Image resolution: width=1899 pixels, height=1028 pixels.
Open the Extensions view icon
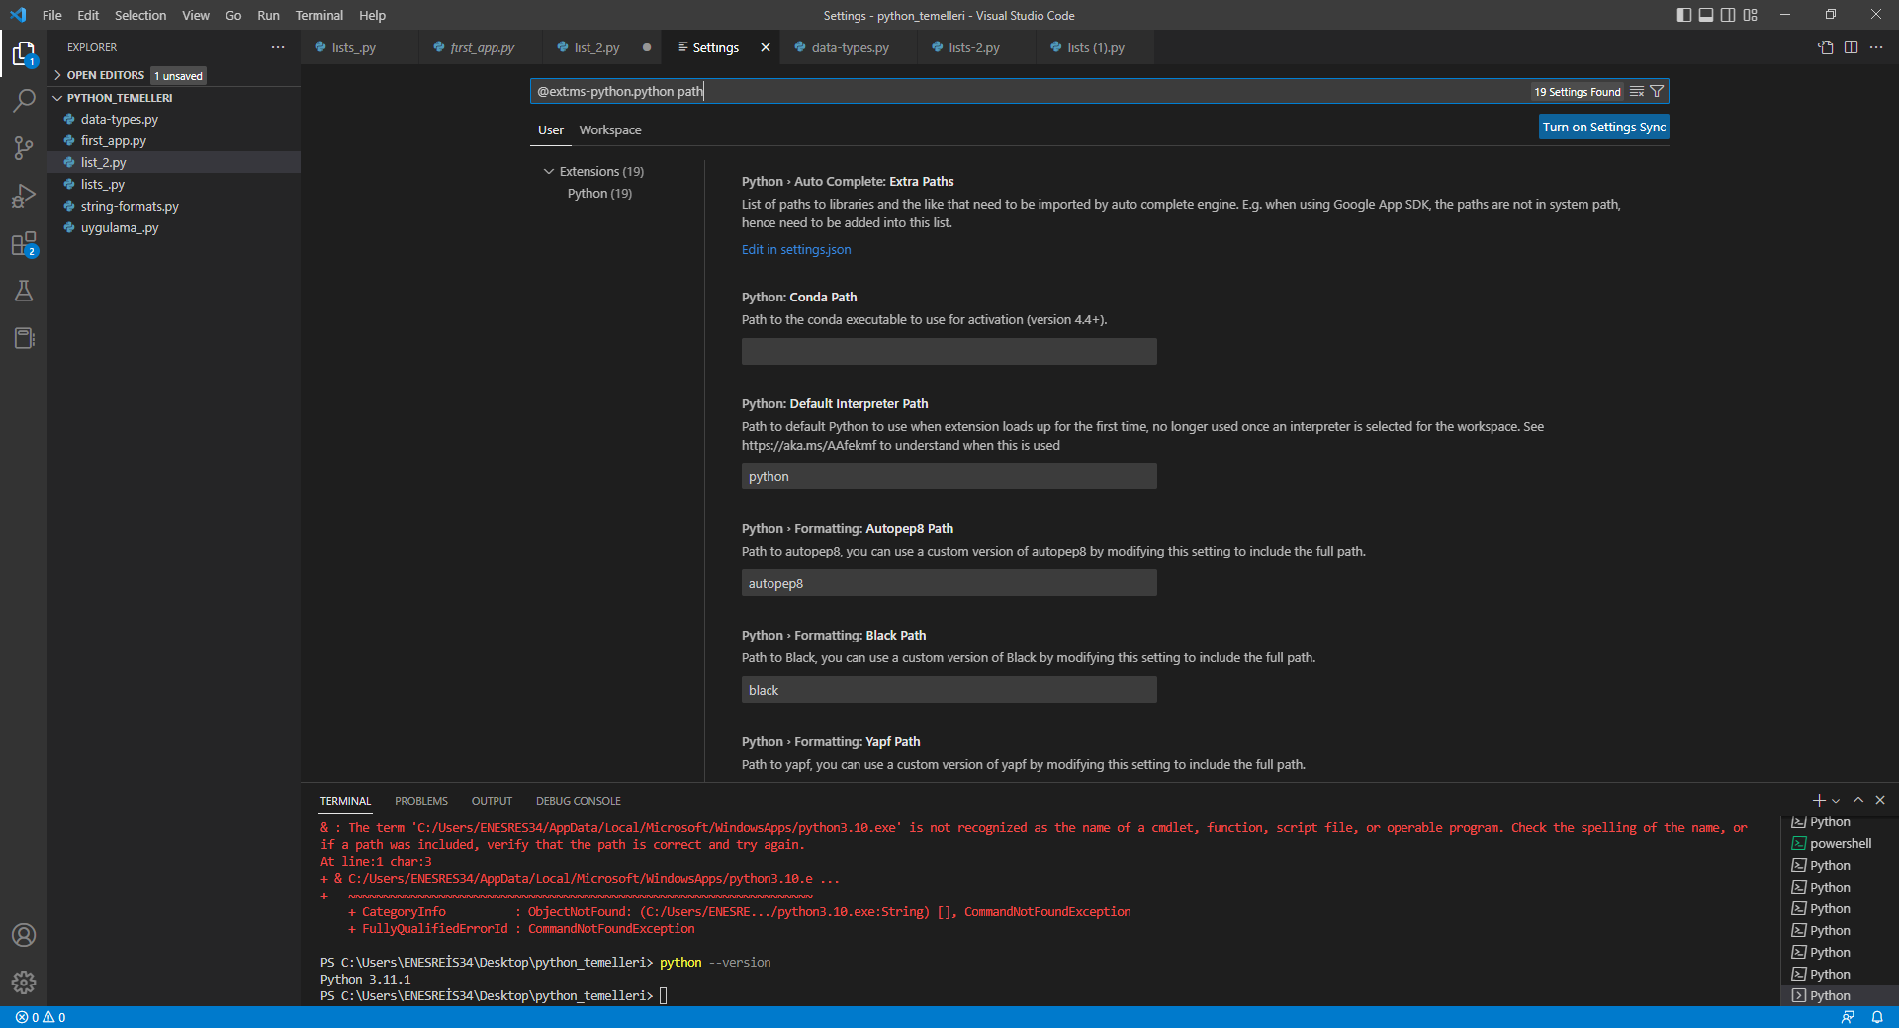click(24, 243)
